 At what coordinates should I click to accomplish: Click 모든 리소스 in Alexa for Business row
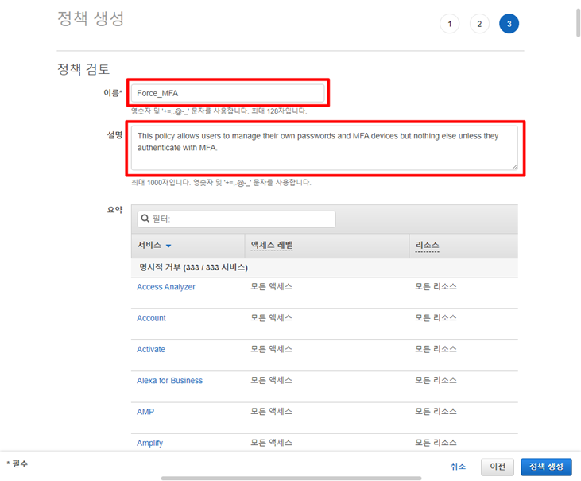click(436, 380)
